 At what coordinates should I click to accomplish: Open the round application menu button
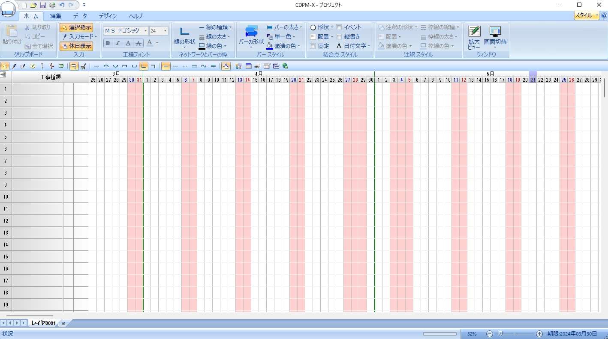click(7, 9)
